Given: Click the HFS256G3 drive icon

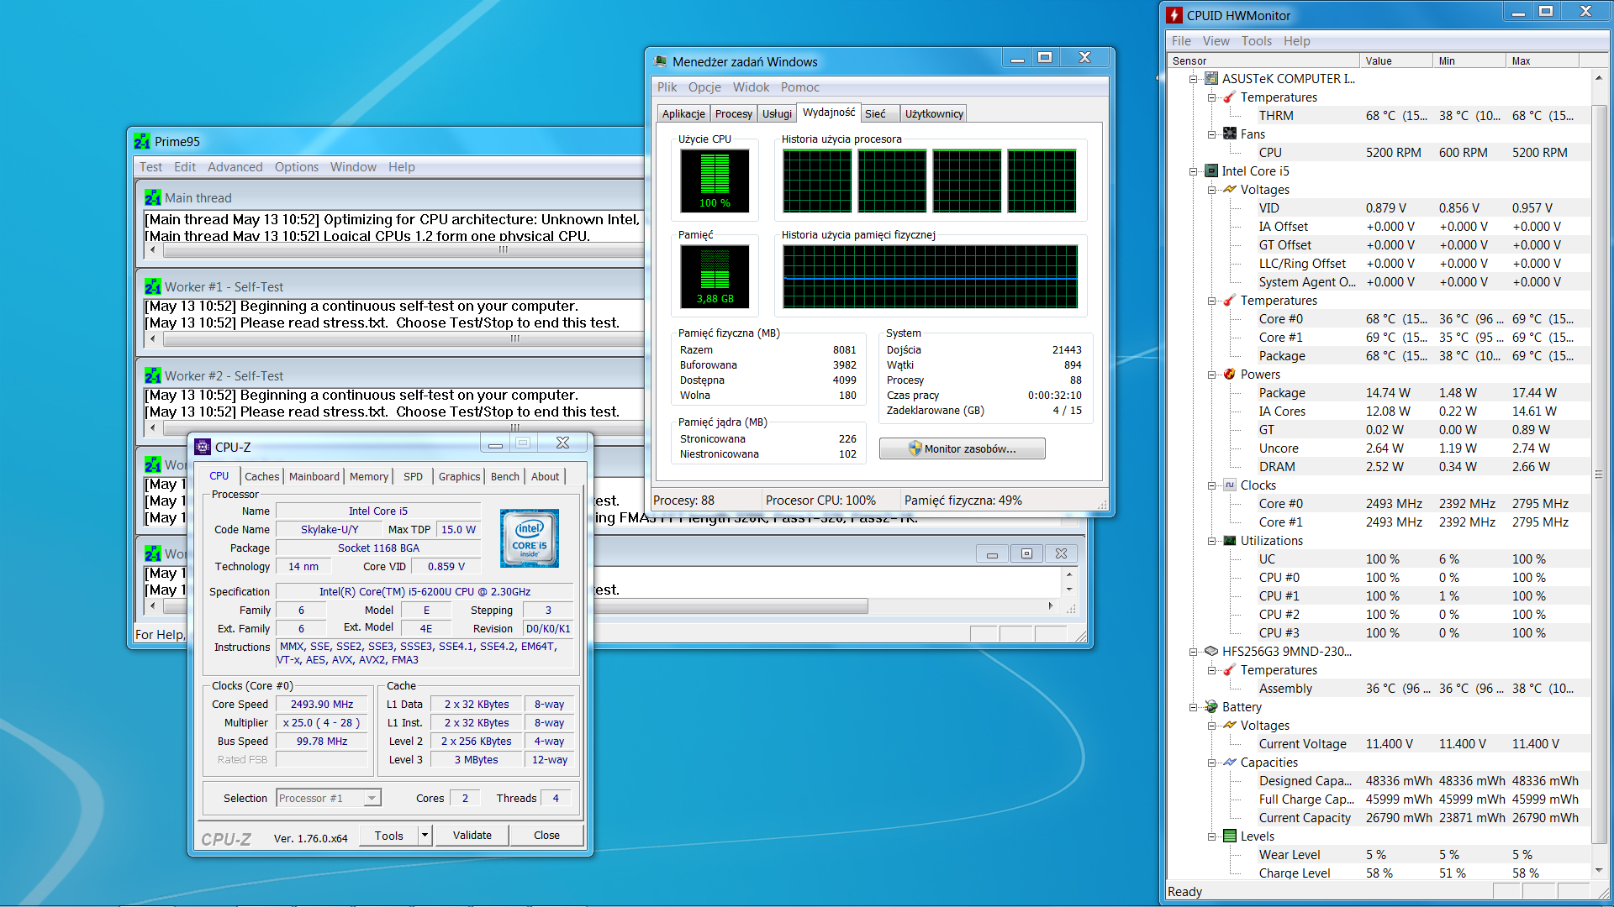Looking at the screenshot, I should click(1211, 652).
